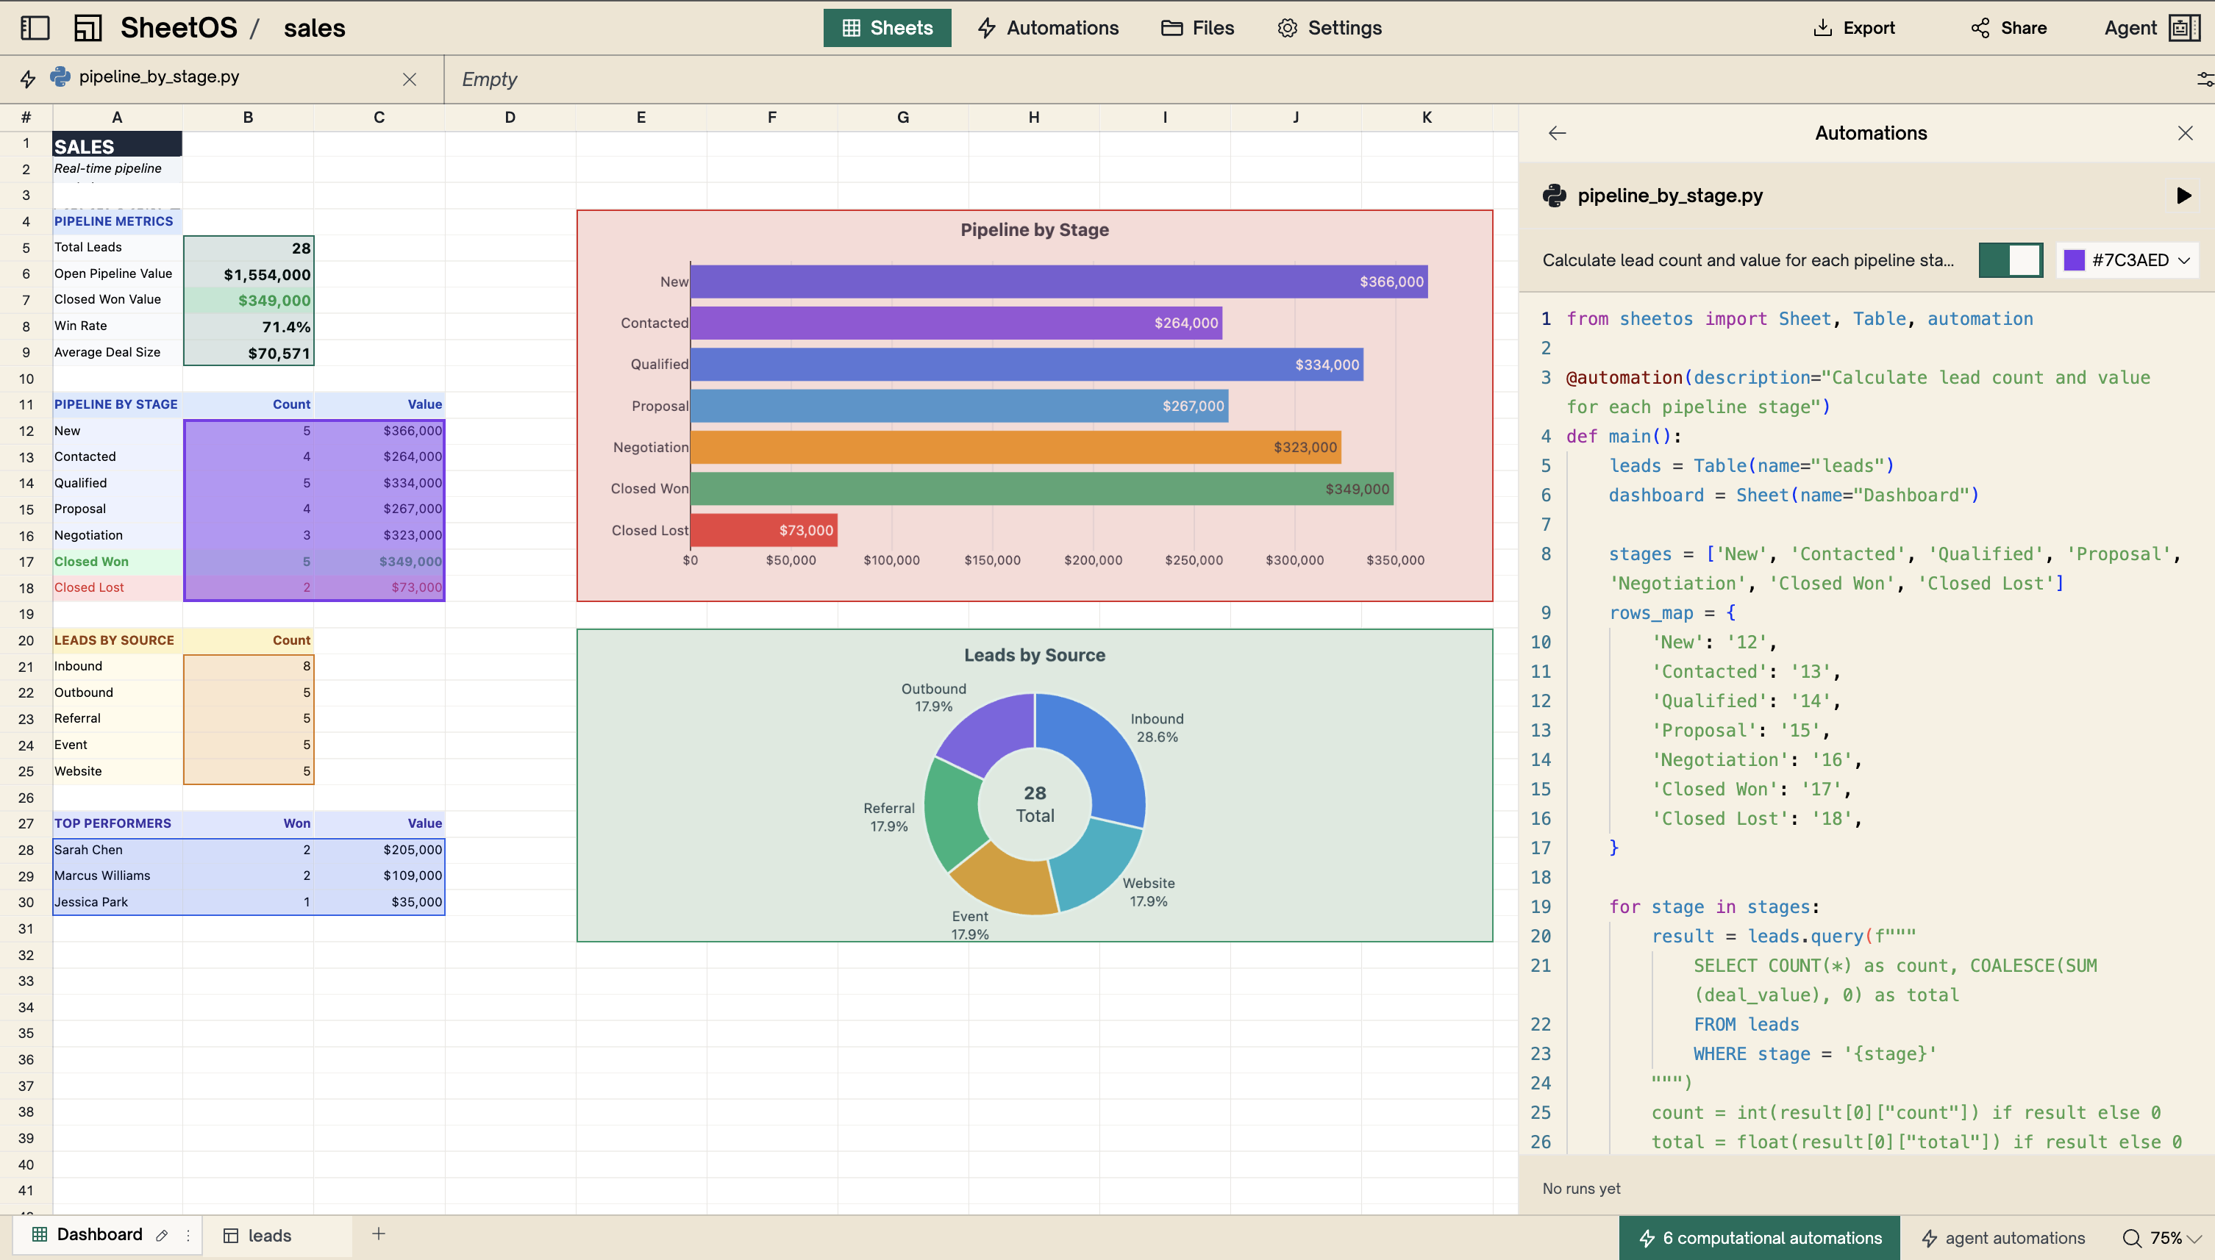Click the rename pencil on Dashboard tab
Screen dimensions: 2215x1260
pos(162,1236)
